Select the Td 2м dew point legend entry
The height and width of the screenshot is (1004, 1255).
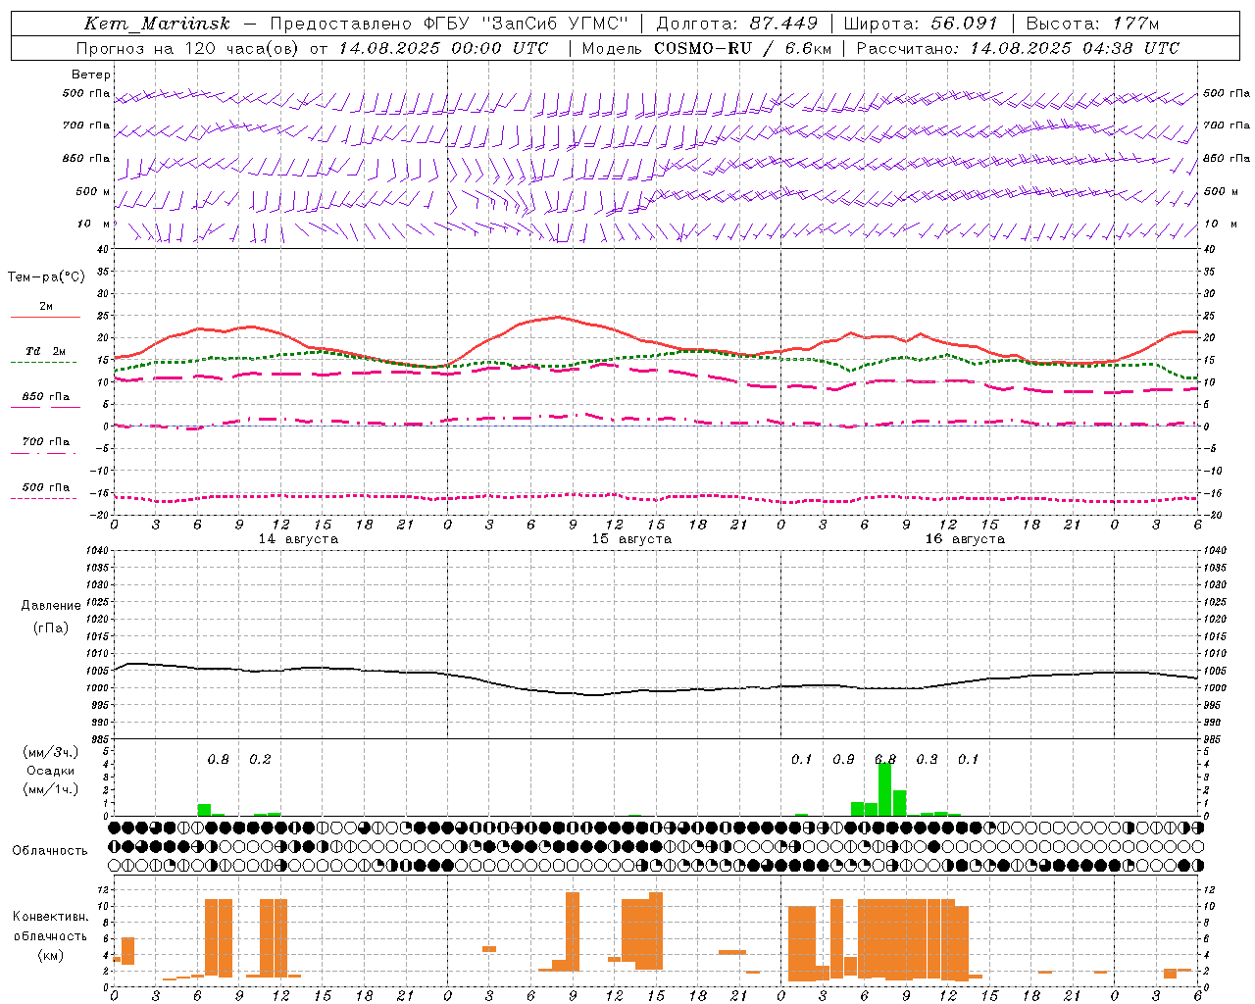(46, 351)
